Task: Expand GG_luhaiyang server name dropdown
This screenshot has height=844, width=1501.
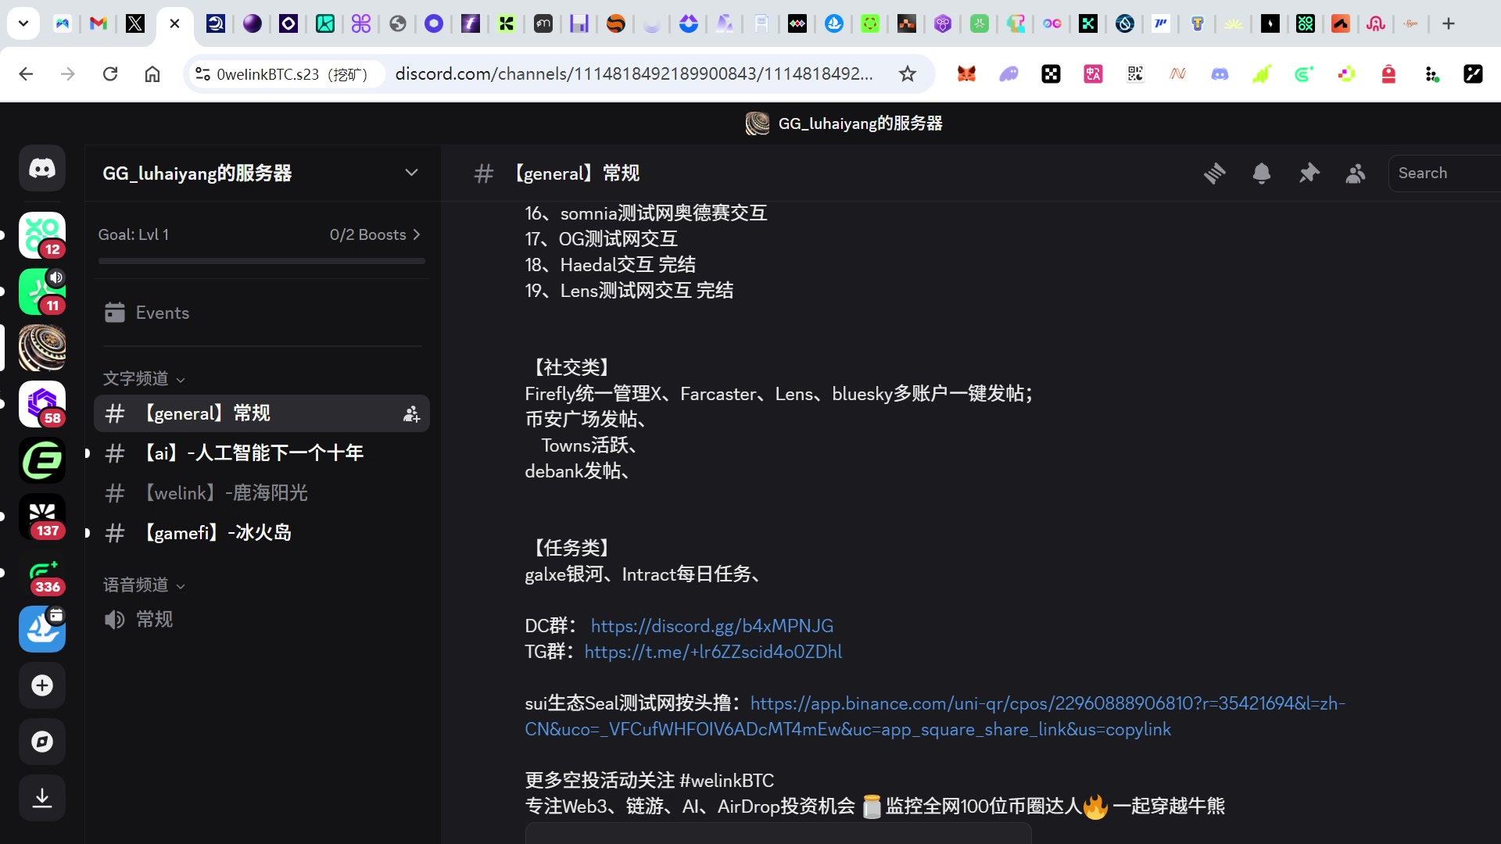Action: [x=411, y=173]
